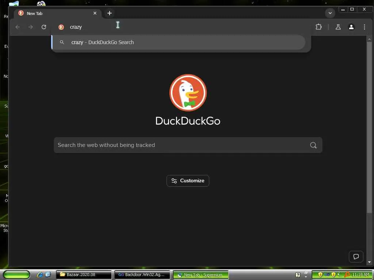Screen dimensions: 374x280
Task: Click 'Search the web without being tracked' field
Action: 188,145
